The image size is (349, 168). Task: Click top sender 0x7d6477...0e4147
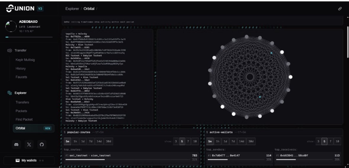(239, 157)
